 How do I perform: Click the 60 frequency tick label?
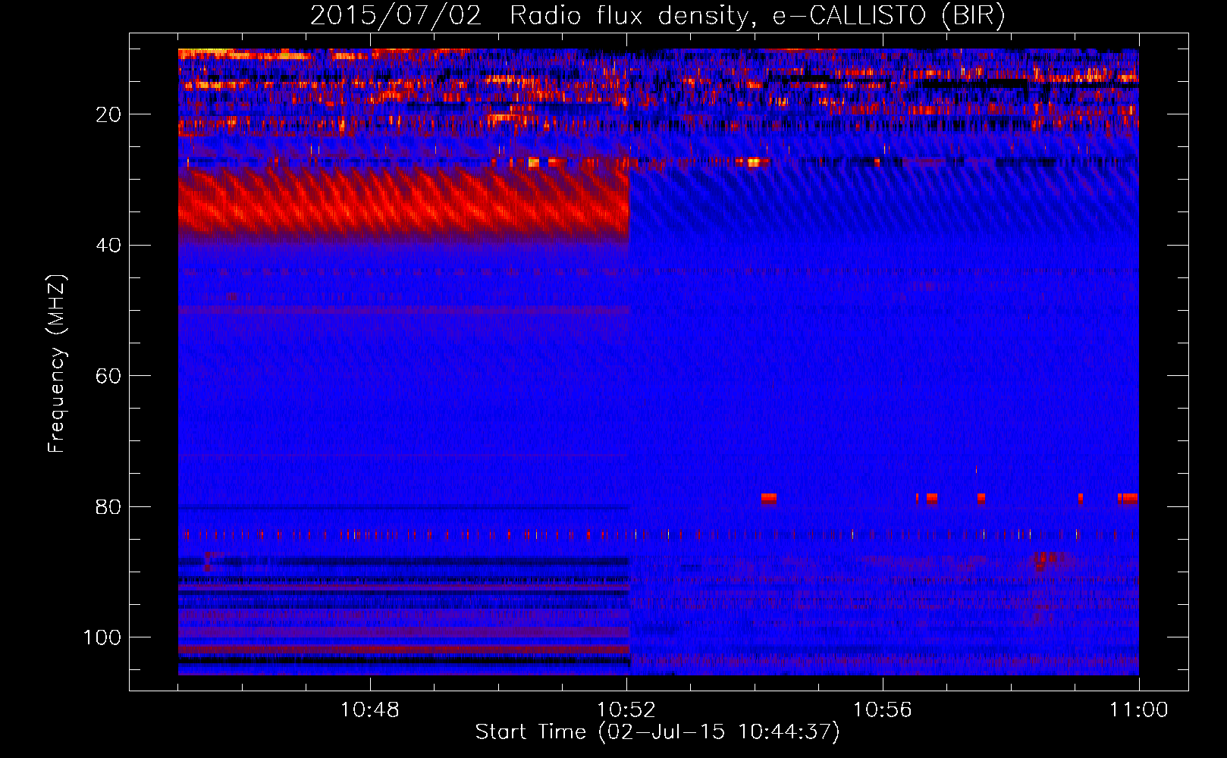click(x=109, y=376)
